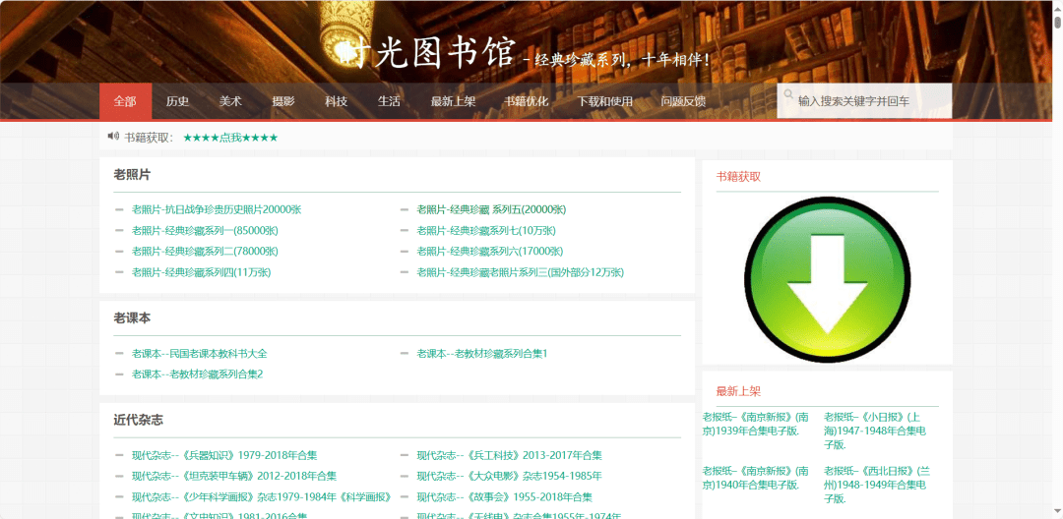Open 《坦克装甲车辆》2012-2018年合集
The width and height of the screenshot is (1063, 519).
(x=234, y=477)
